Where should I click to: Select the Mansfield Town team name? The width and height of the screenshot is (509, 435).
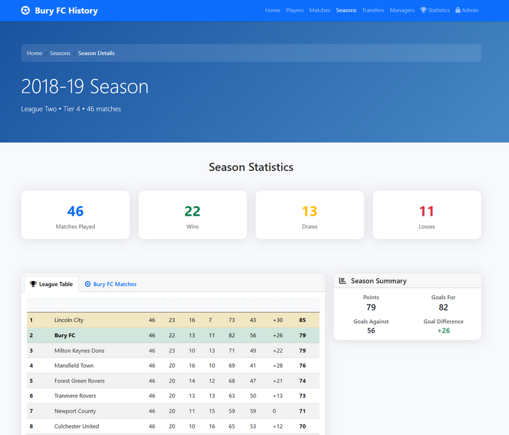[x=74, y=365]
